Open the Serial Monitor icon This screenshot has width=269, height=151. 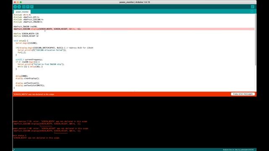click(253, 7)
